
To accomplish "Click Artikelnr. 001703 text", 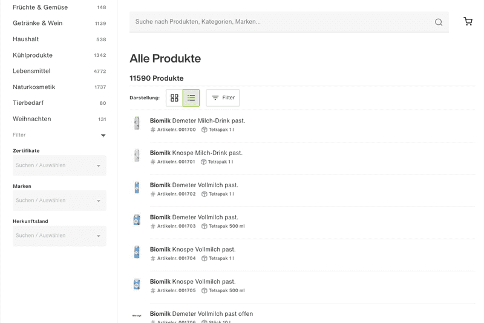I will tap(177, 226).
